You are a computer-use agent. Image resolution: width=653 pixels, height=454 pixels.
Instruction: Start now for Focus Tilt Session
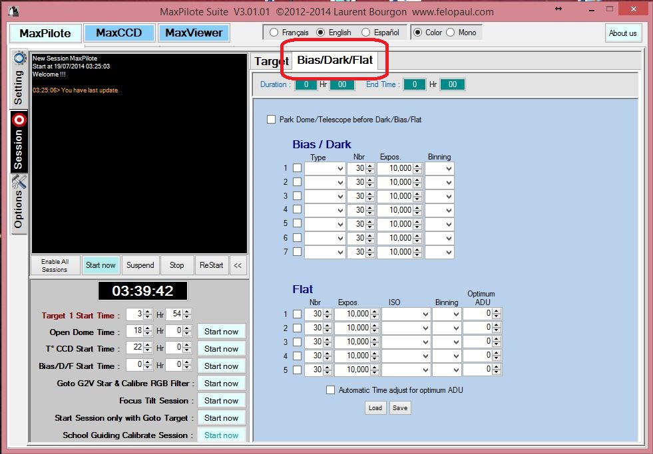(x=221, y=401)
